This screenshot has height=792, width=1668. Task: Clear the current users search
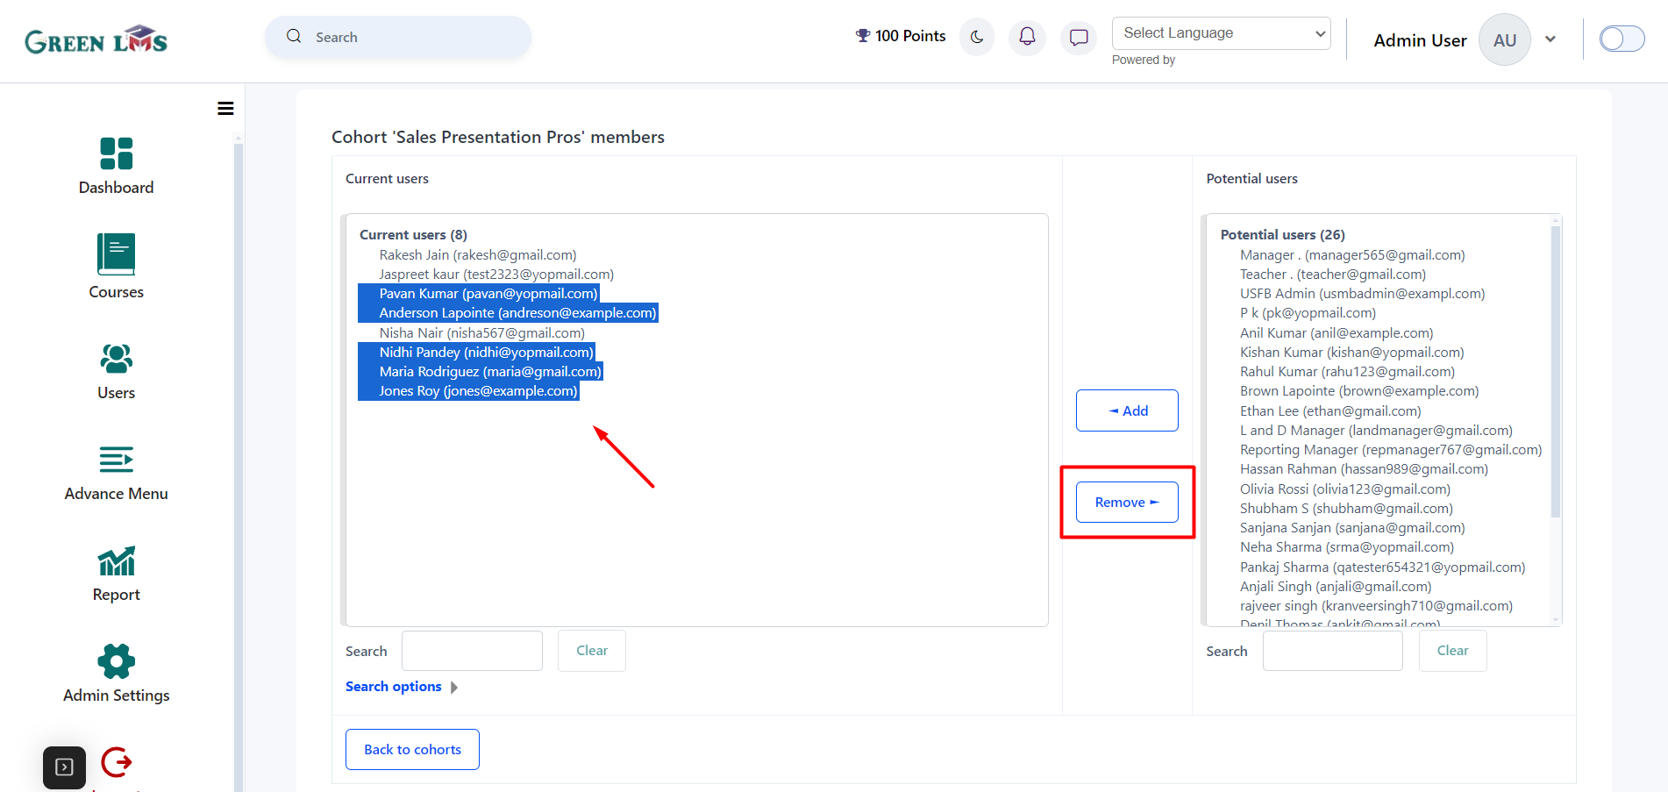(592, 651)
